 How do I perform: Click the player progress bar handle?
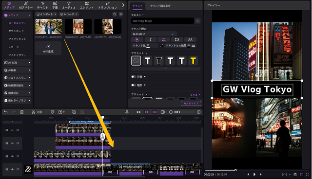click(235, 170)
